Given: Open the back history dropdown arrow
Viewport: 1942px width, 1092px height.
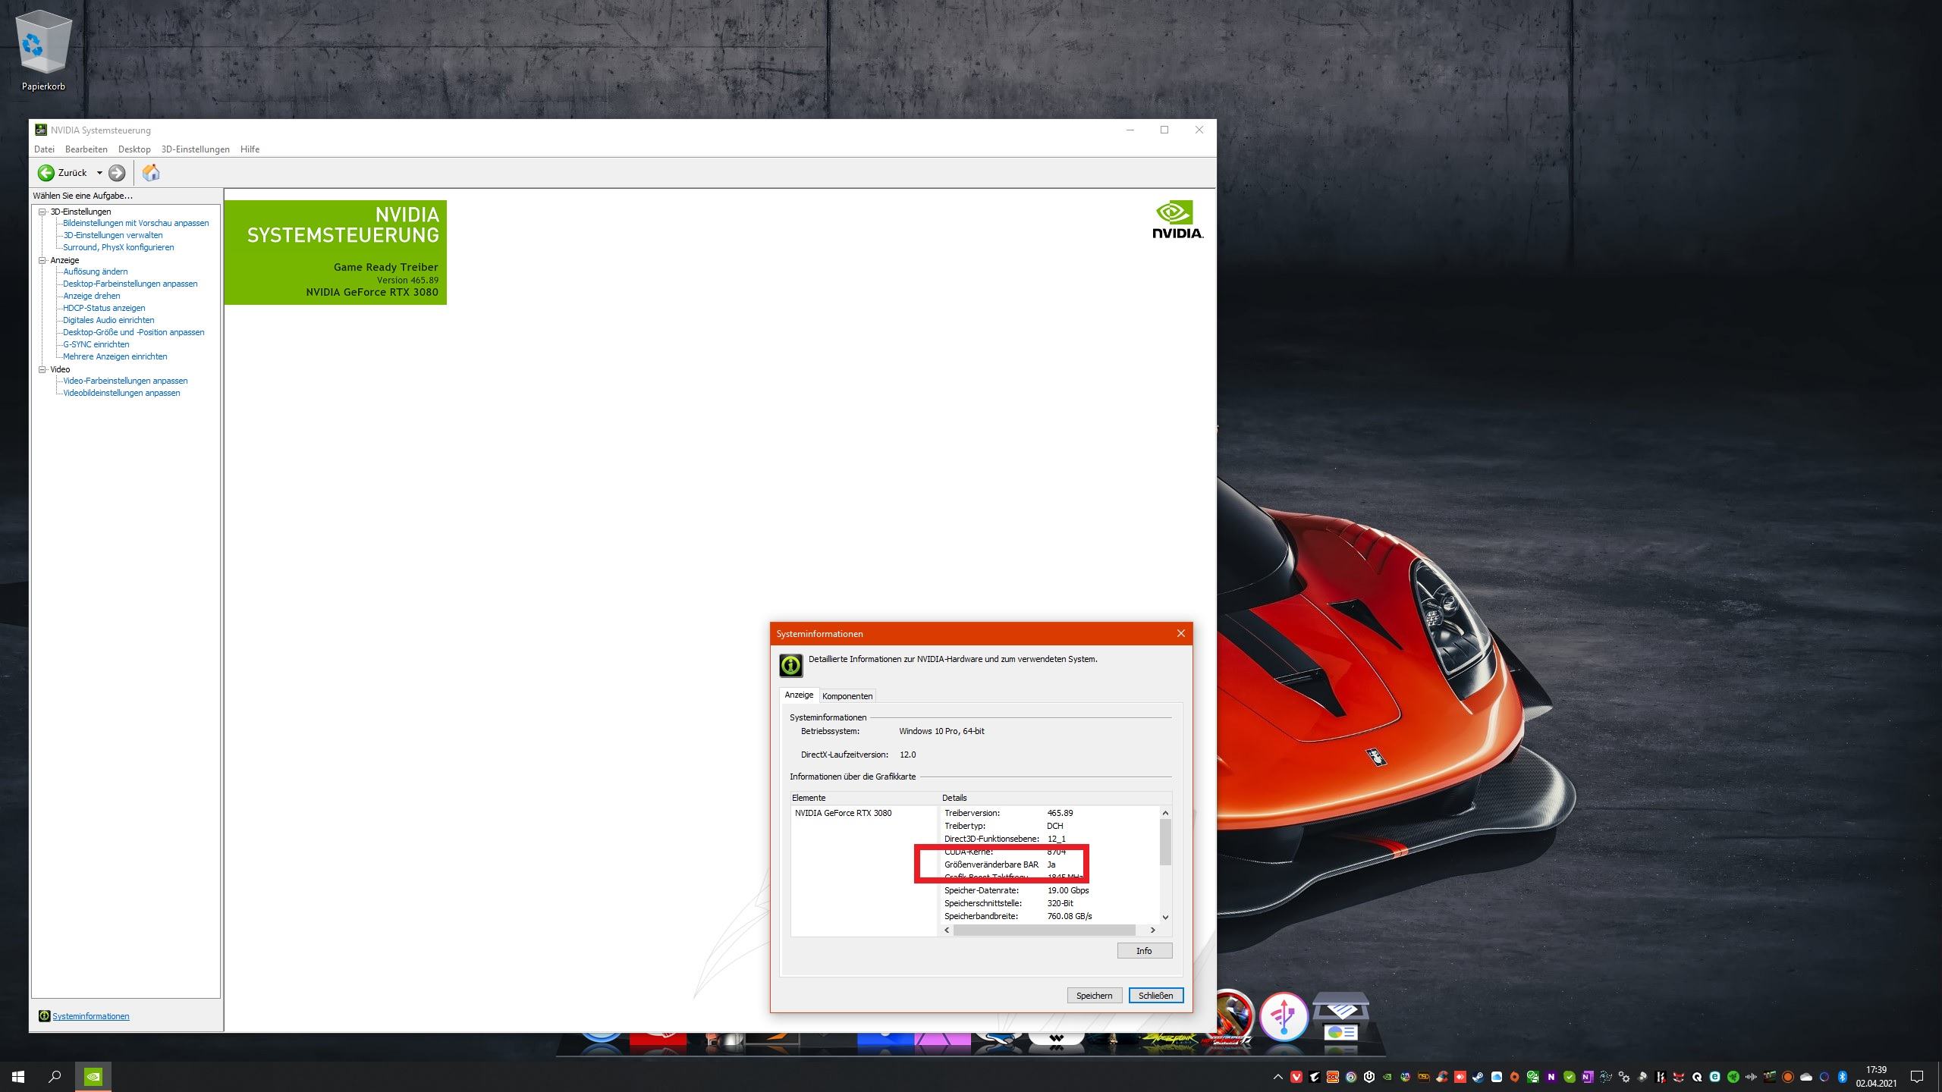Looking at the screenshot, I should (x=99, y=173).
